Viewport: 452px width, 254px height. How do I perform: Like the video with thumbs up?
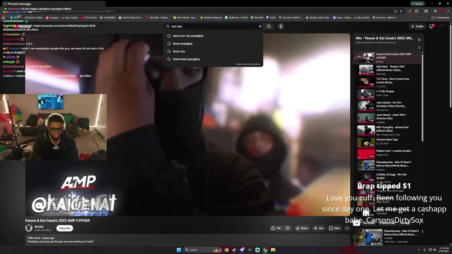(276, 228)
